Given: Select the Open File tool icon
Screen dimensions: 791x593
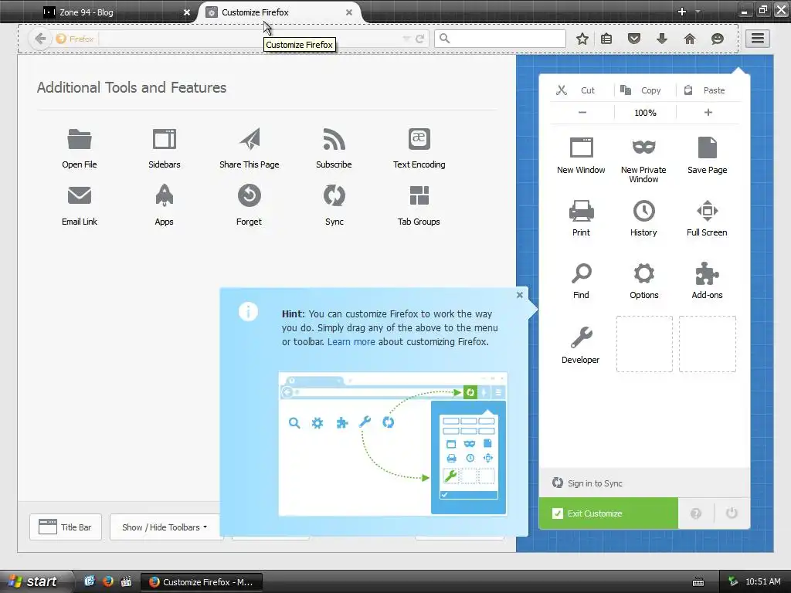Looking at the screenshot, I should pyautogui.click(x=80, y=139).
